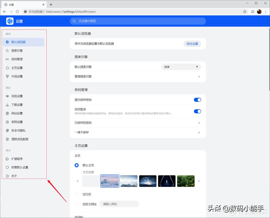The image size is (270, 218).
Task: Click the 清除浏览数据 trash icon
Action: click(7, 139)
